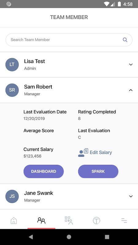138x245 pixels.
Task: Open Sam Robert's Dashboard button
Action: click(44, 171)
